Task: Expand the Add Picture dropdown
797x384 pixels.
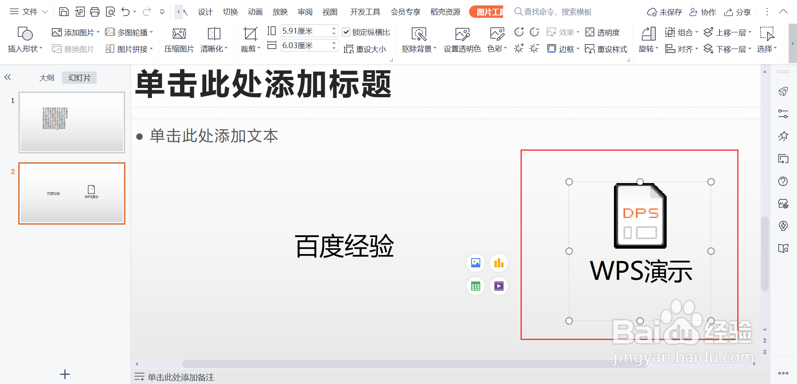Action: (x=98, y=32)
